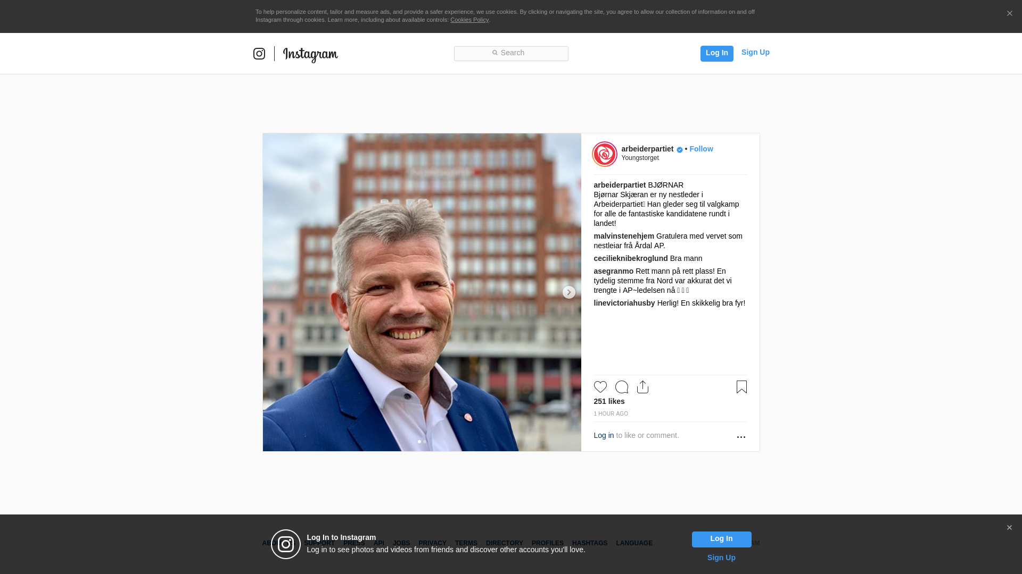
Task: Save the post with the bookmark icon
Action: 741,387
